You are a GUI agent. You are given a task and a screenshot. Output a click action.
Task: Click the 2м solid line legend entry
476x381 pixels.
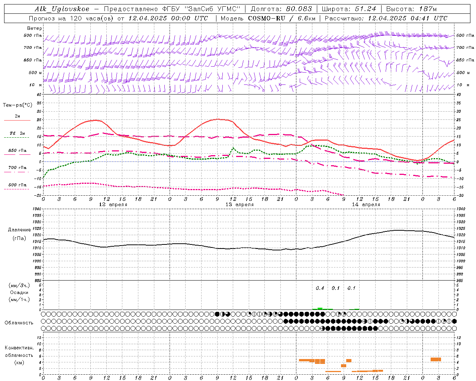point(17,116)
